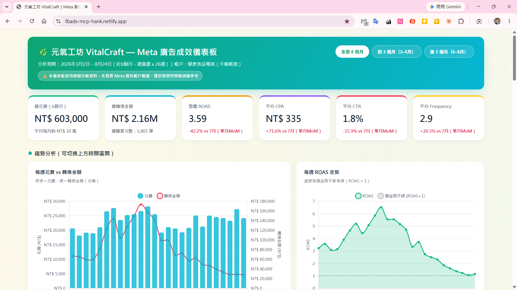The height and width of the screenshot is (290, 517).
Task: Click the scrollbar down arrow
Action: (514, 287)
